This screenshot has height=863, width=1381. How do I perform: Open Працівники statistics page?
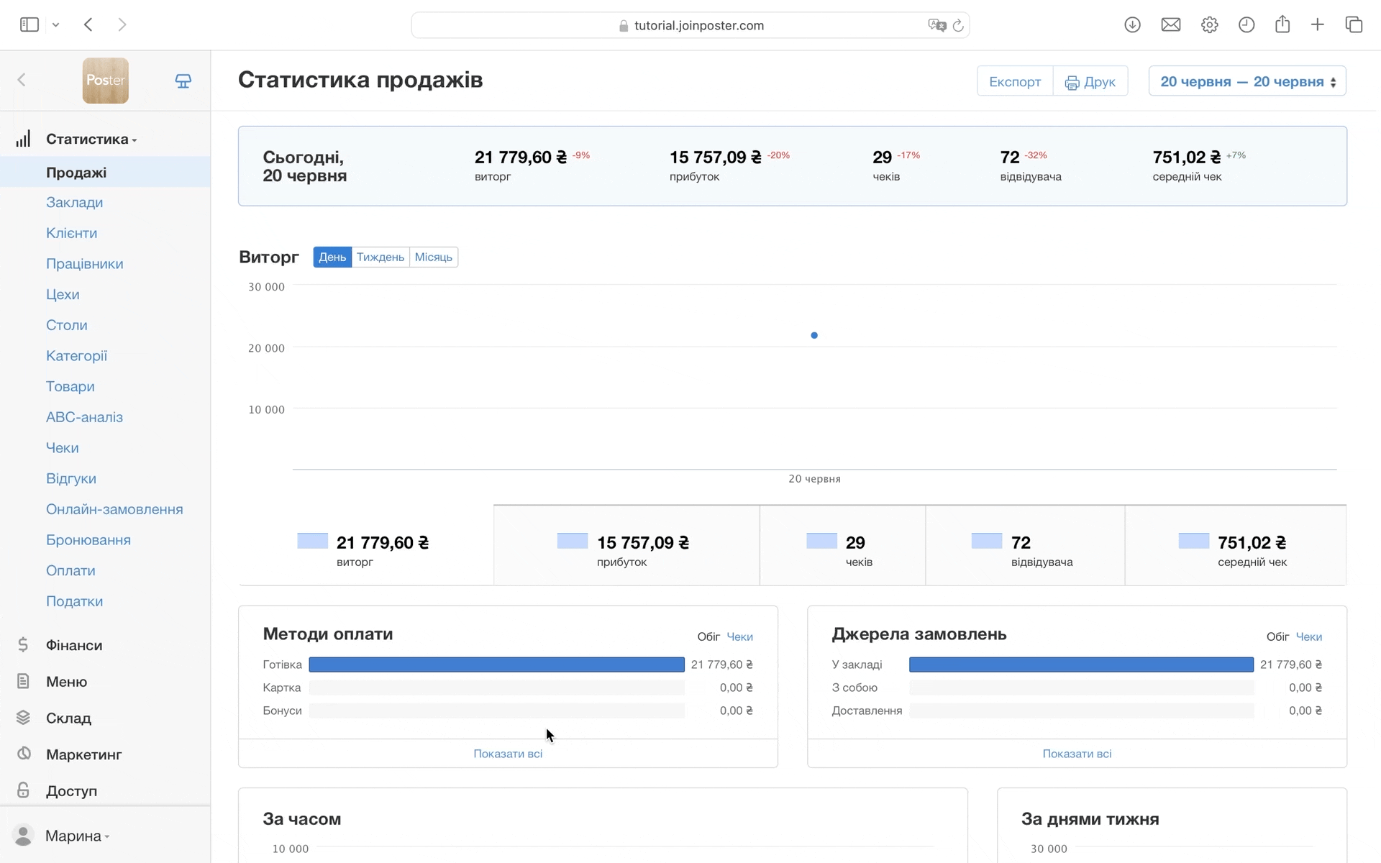tap(85, 264)
